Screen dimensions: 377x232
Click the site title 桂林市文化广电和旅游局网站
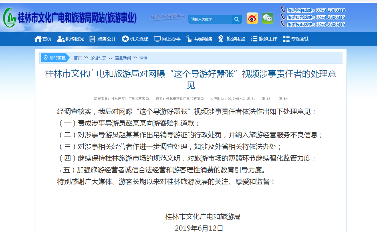pos(77,18)
